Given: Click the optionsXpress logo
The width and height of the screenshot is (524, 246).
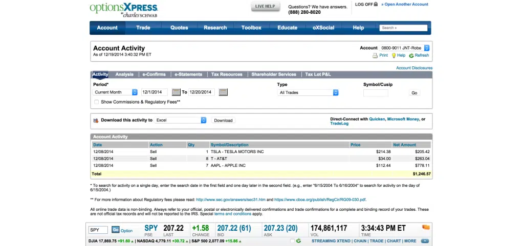Looking at the screenshot, I should [x=124, y=10].
